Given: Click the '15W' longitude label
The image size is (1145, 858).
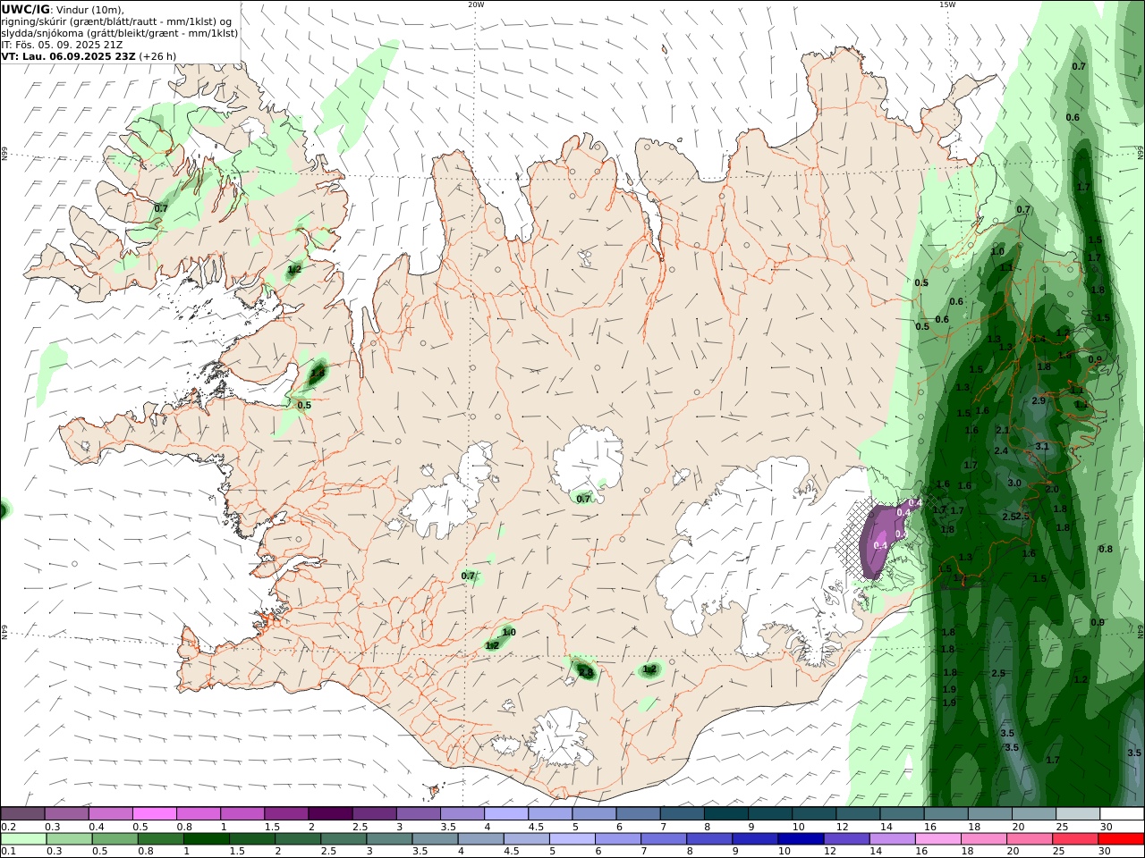Looking at the screenshot, I should pyautogui.click(x=946, y=4).
